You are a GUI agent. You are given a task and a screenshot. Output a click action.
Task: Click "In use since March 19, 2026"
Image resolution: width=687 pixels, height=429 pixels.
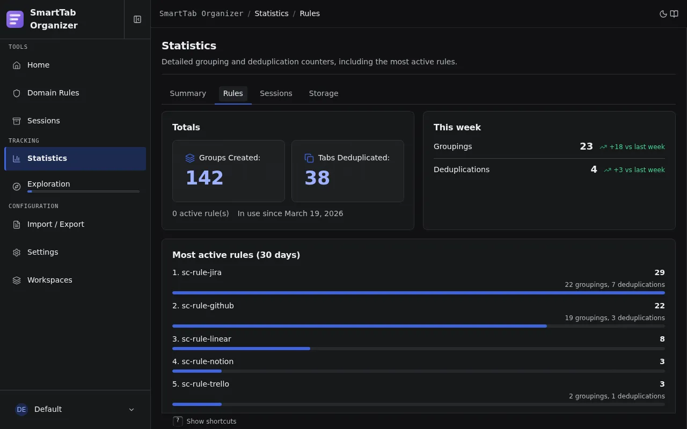[x=290, y=213]
